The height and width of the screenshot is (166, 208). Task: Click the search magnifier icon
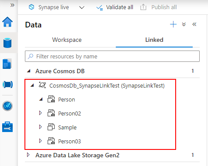point(31,56)
